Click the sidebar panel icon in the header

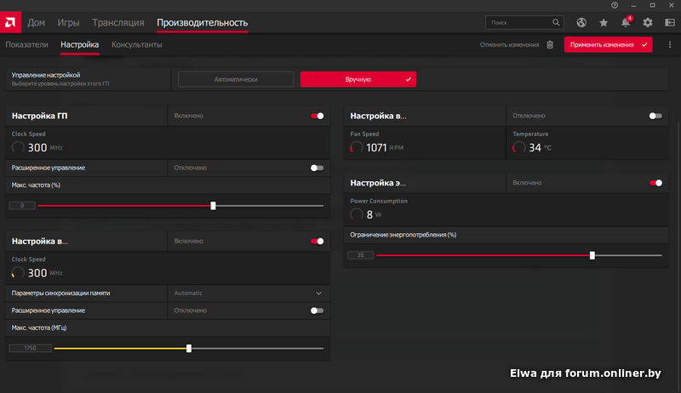668,22
